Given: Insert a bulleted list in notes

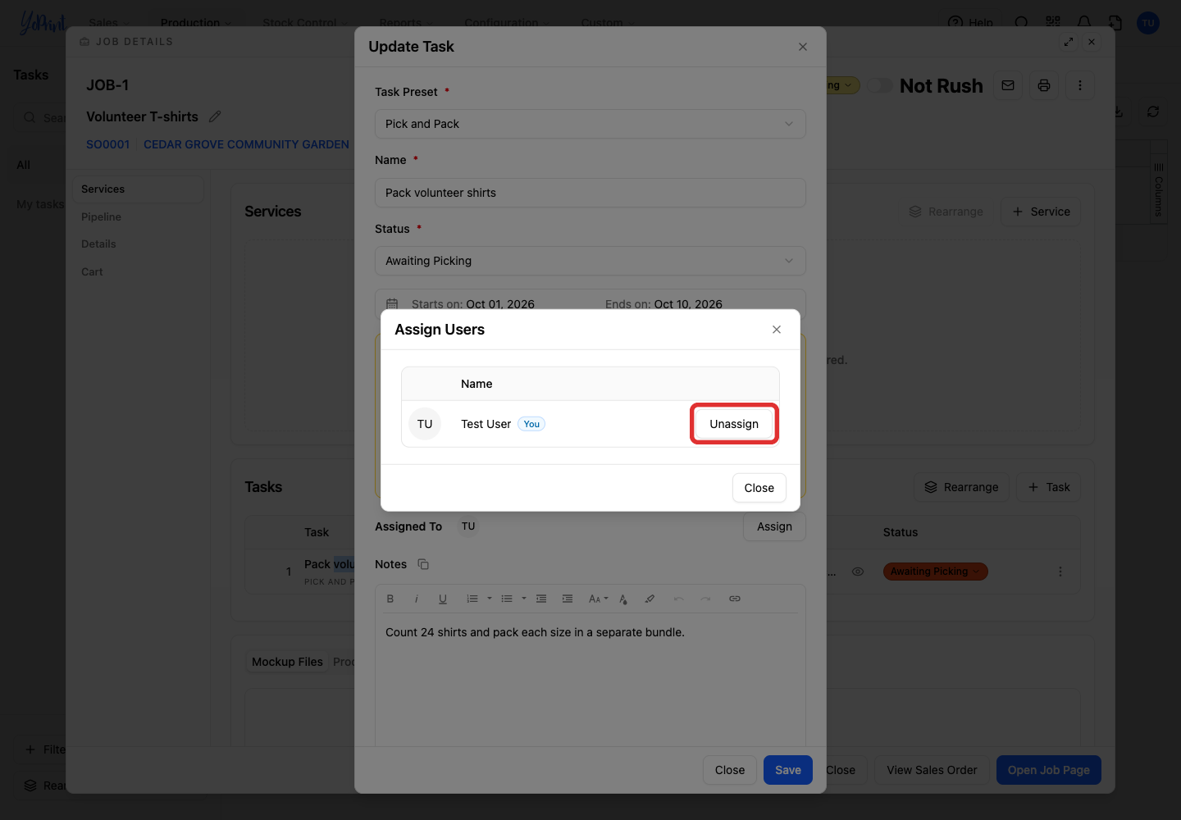Looking at the screenshot, I should tap(507, 599).
